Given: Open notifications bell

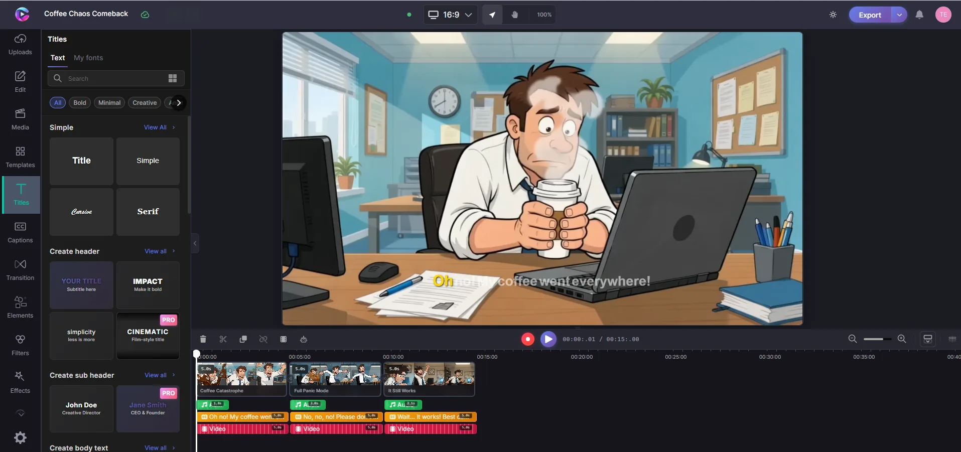Looking at the screenshot, I should 919,15.
